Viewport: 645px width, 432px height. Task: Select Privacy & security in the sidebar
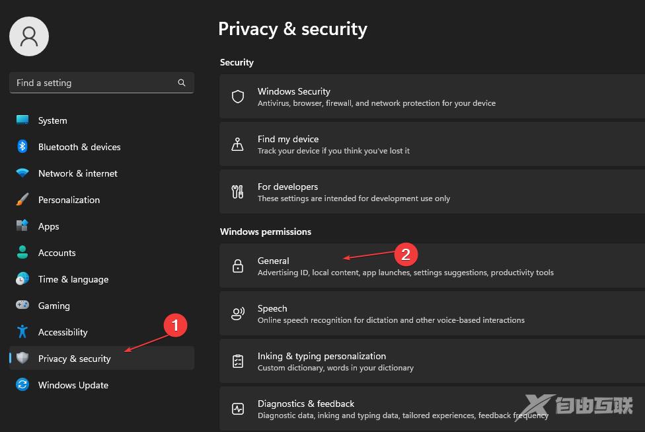pyautogui.click(x=74, y=359)
